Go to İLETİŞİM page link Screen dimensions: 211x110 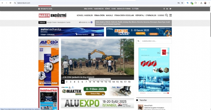[x=135, y=9]
